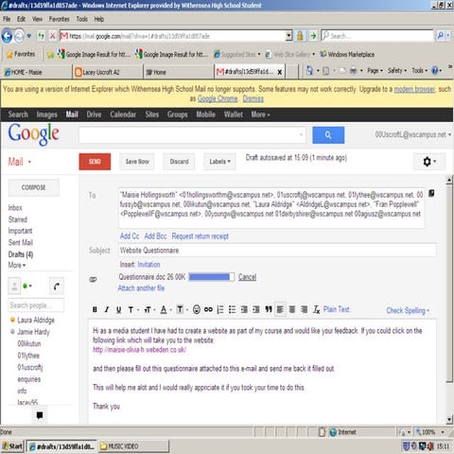The width and height of the screenshot is (454, 454).
Task: Expand the More folders list
Action: pos(17,265)
